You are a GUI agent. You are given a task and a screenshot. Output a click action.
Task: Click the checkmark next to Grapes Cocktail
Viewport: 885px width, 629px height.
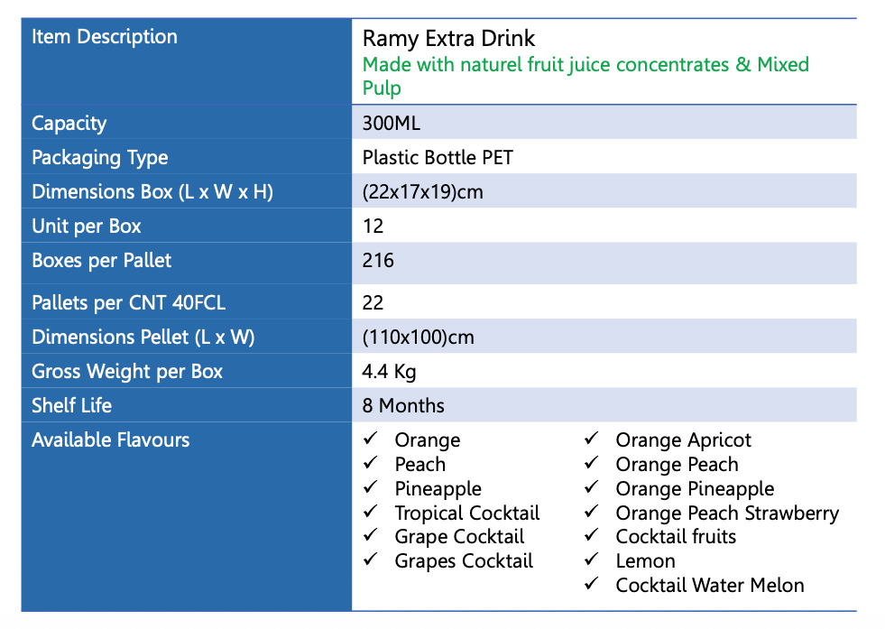371,560
